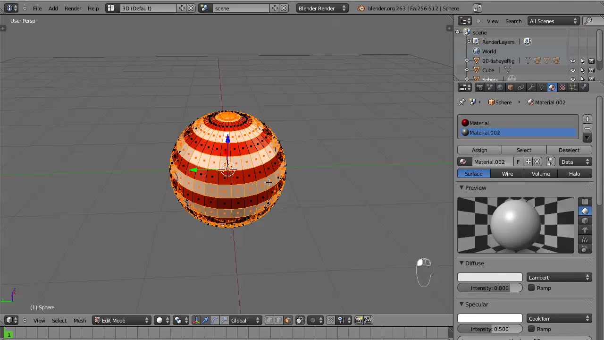The width and height of the screenshot is (604, 340).
Task: Open the Data link dropdown
Action: [575, 162]
